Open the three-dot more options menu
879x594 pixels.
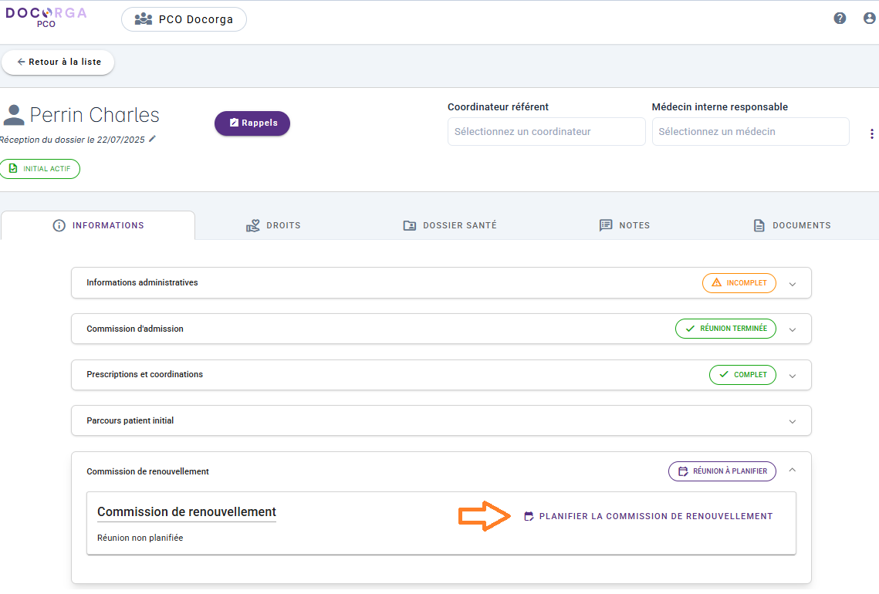(x=871, y=134)
